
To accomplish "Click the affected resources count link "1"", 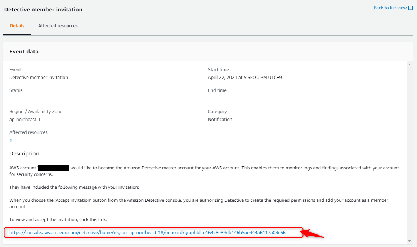I will (x=11, y=140).
